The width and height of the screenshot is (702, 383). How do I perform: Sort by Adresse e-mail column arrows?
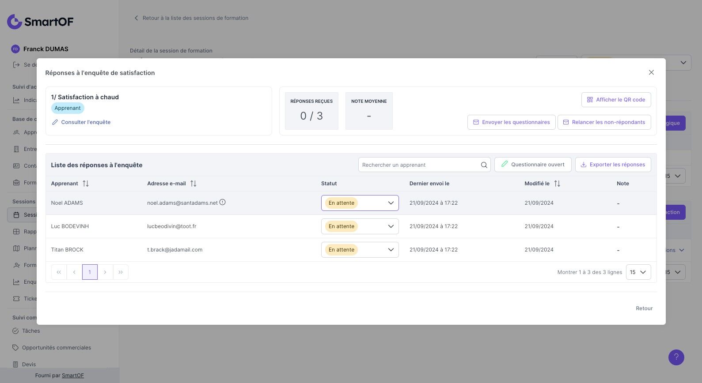[x=194, y=184]
